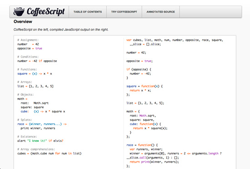Click the Overview heading
250x169 pixels.
click(x=23, y=22)
